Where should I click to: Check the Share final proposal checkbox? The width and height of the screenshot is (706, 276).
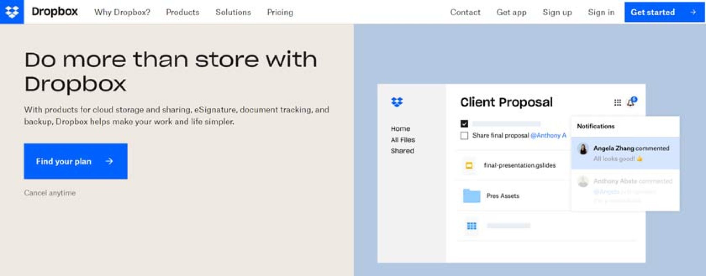[x=464, y=136]
